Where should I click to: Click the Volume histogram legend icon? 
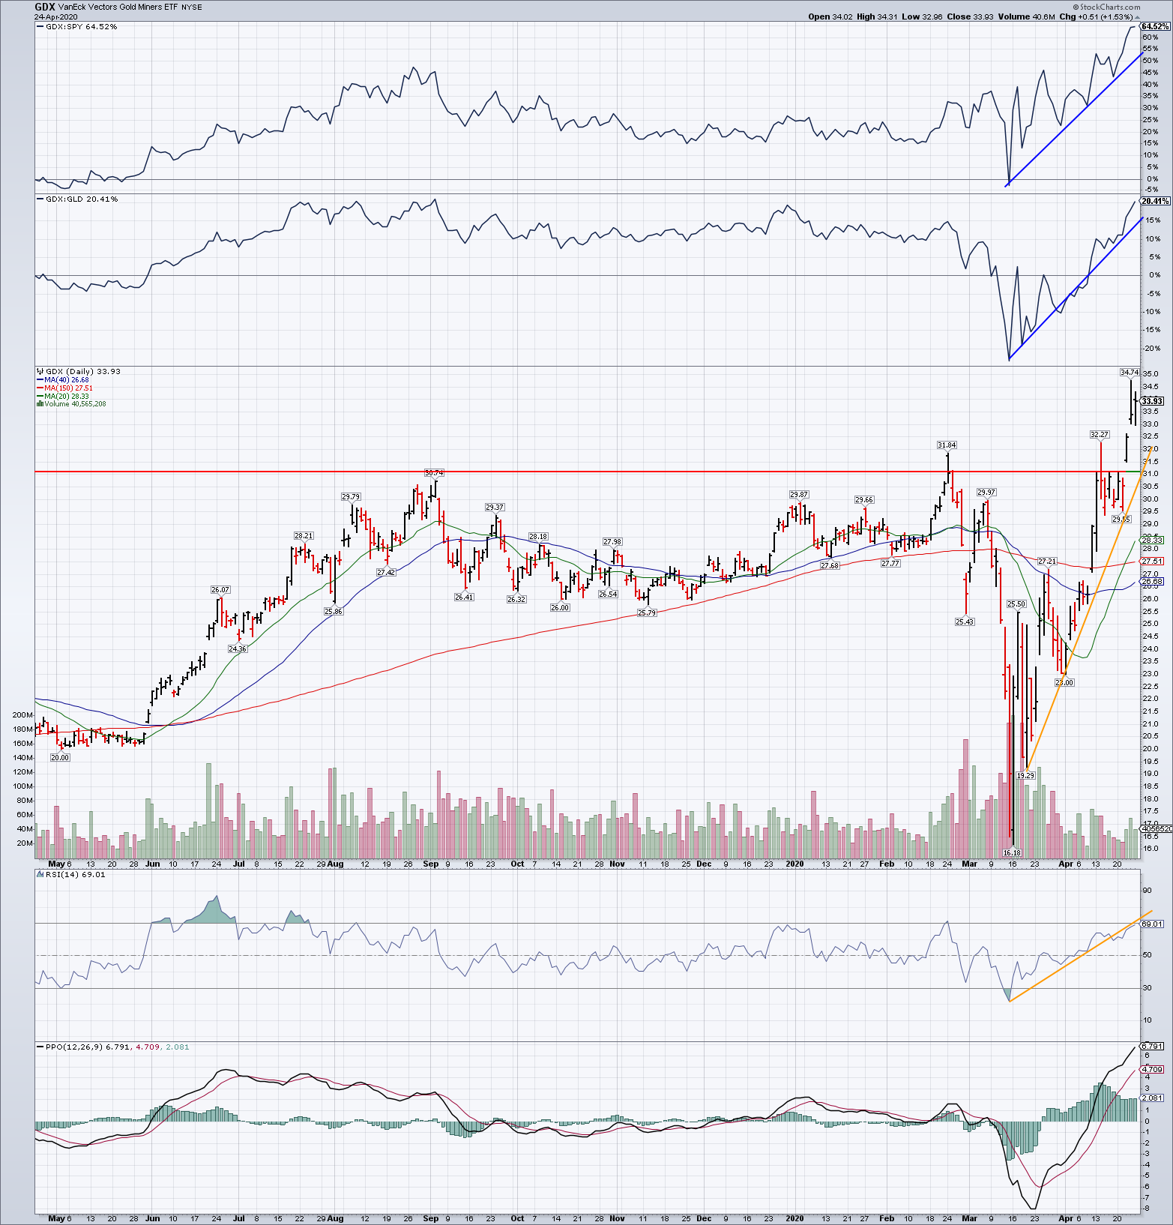point(40,404)
